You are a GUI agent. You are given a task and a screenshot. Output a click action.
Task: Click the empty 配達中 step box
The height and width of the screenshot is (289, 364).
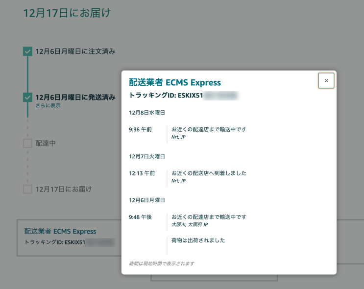click(x=27, y=143)
